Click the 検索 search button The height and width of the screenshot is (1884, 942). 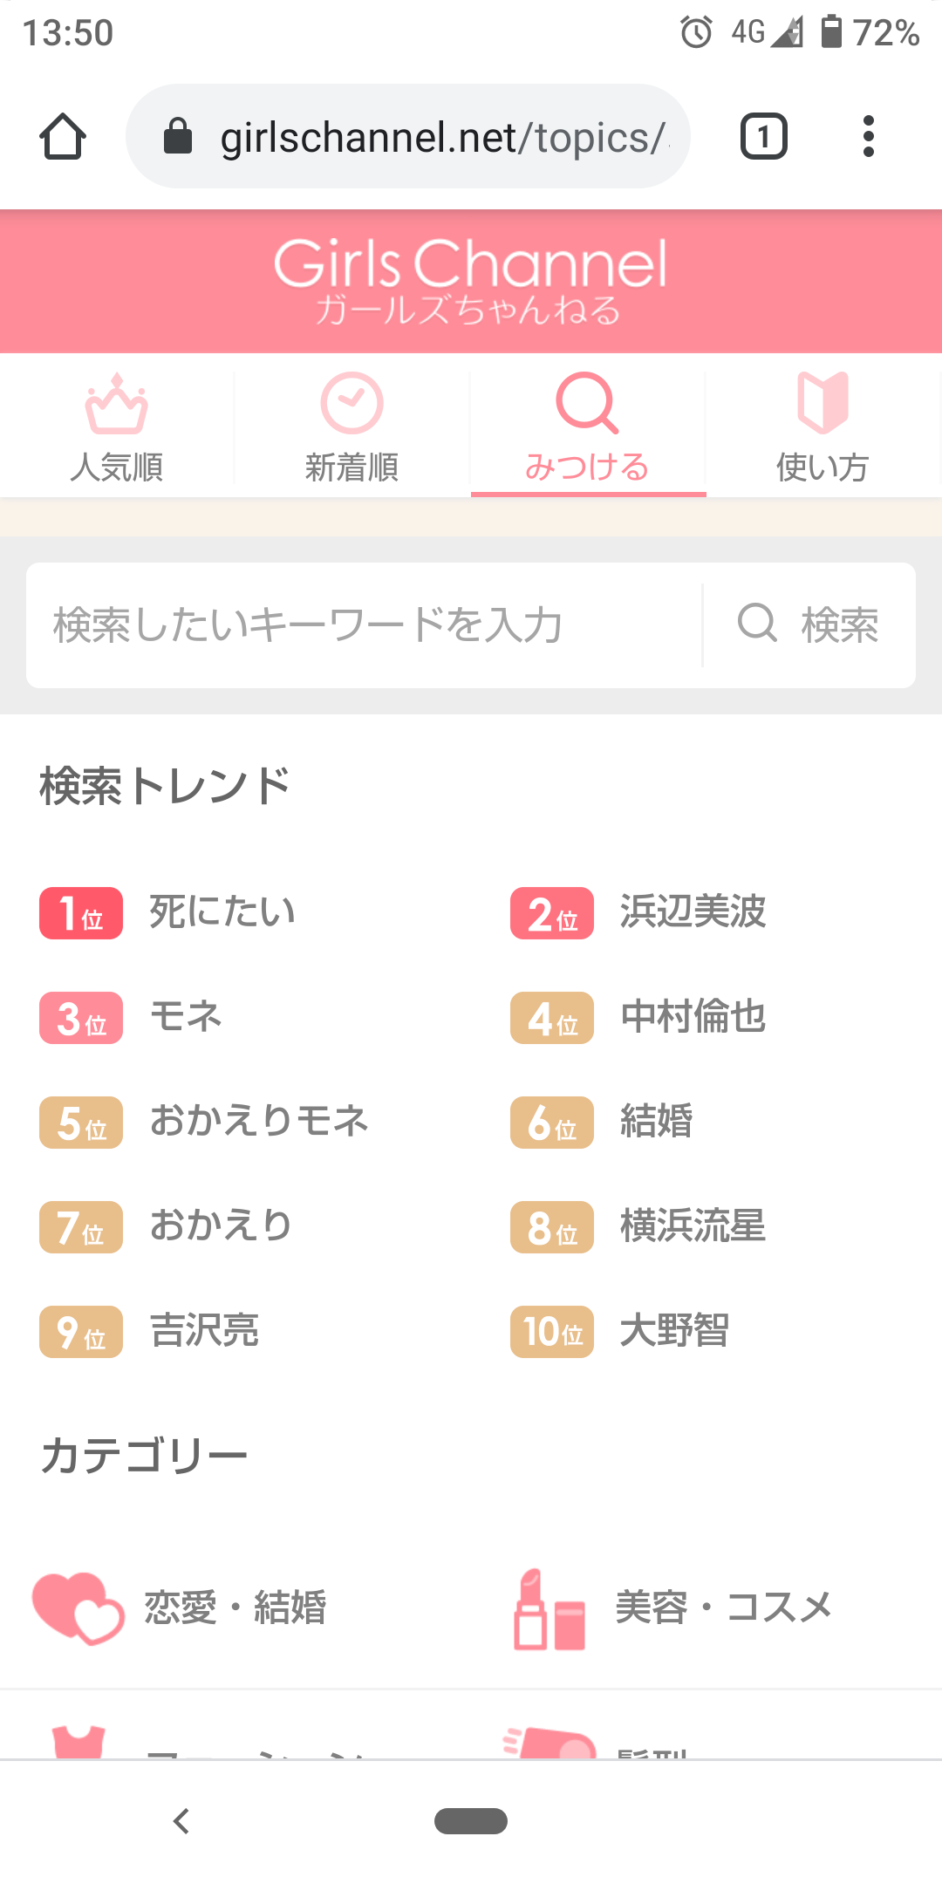coord(809,625)
